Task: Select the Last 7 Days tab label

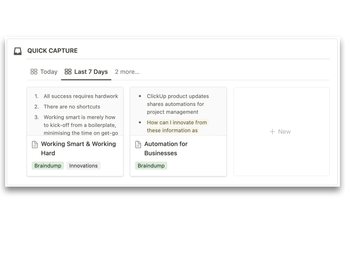Action: coord(91,72)
